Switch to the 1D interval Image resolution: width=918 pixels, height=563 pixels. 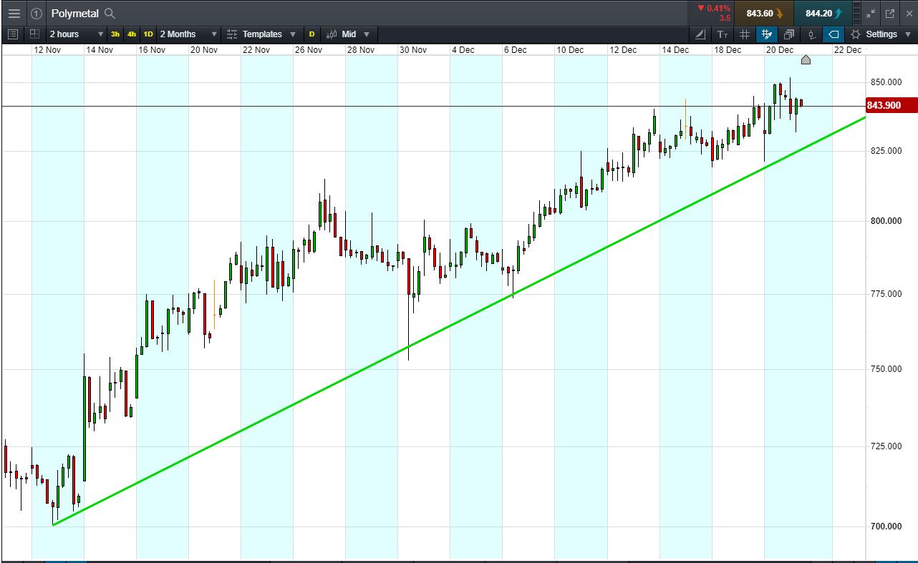tap(148, 34)
